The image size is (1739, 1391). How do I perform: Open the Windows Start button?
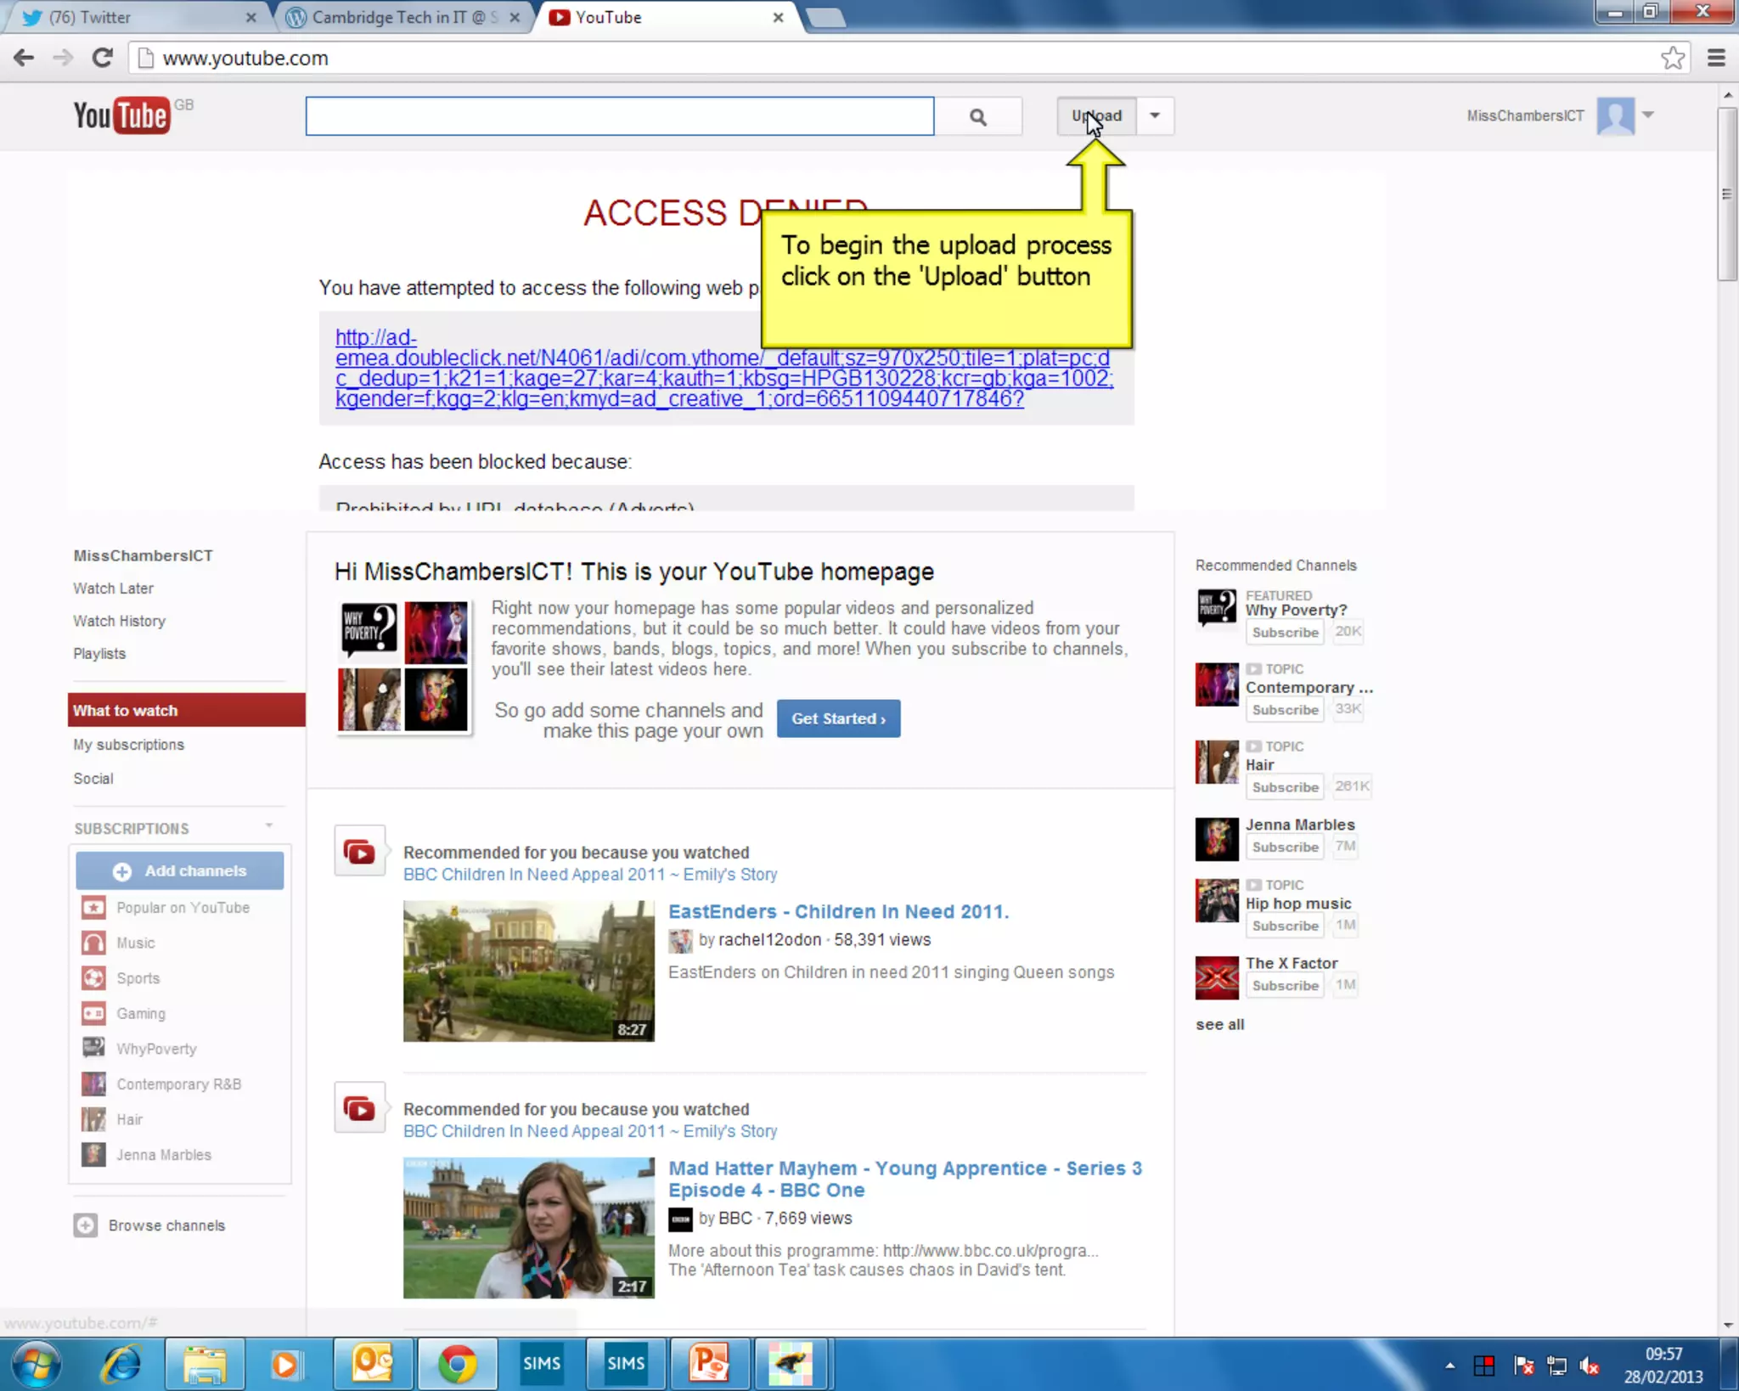point(37,1364)
